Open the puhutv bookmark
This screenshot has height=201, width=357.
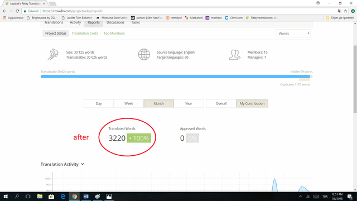pos(147,17)
